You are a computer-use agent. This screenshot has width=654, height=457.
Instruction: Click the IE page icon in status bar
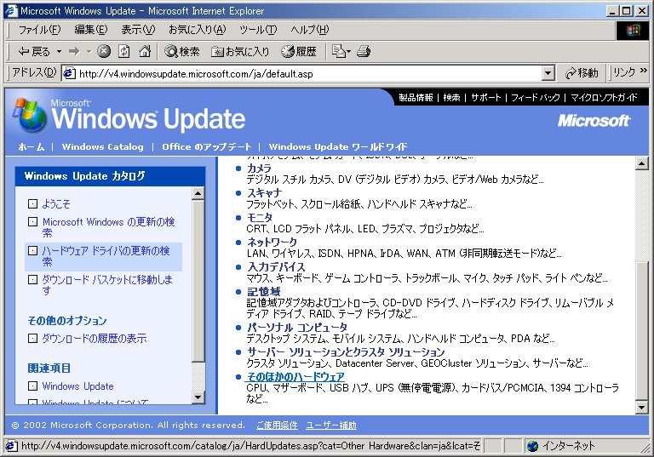[11, 446]
